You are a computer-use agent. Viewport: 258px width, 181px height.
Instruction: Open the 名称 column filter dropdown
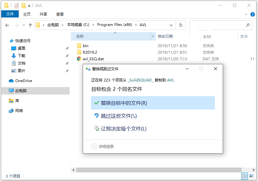click(x=153, y=36)
